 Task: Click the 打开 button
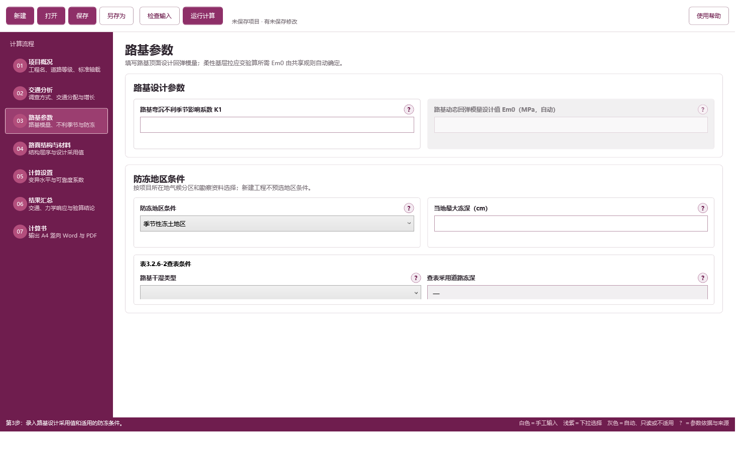click(51, 16)
